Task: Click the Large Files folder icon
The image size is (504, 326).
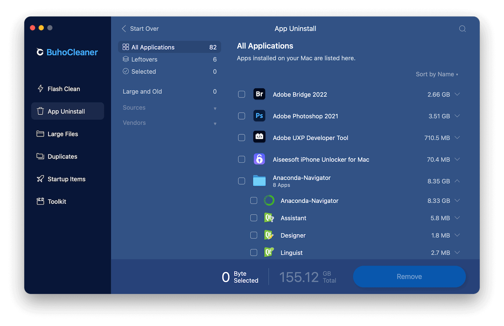Action: (40, 134)
